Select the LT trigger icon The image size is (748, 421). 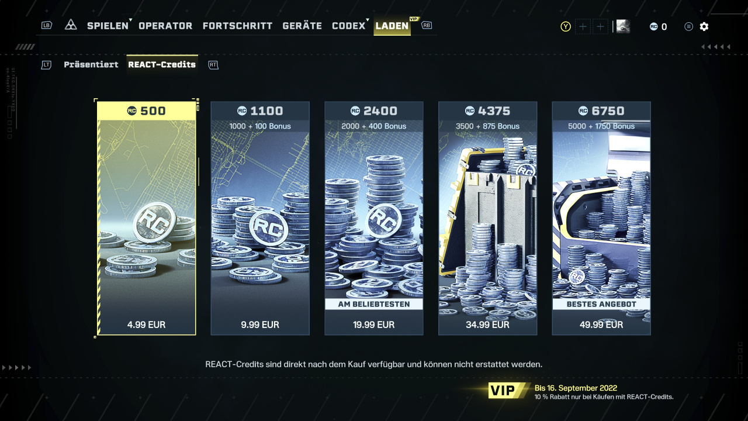(46, 65)
